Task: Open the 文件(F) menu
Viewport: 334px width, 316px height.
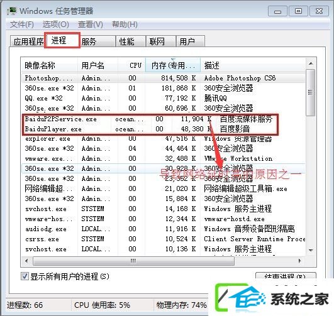Action: pyautogui.click(x=22, y=25)
